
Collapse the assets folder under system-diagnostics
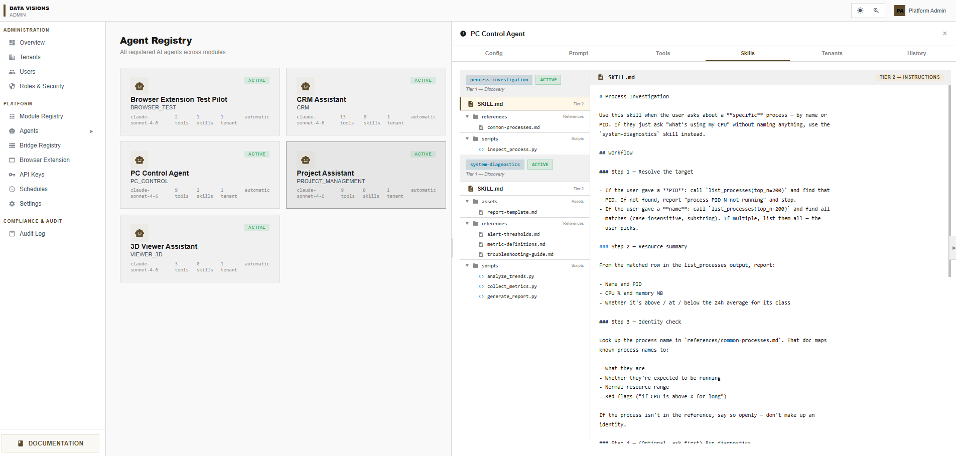click(x=467, y=202)
